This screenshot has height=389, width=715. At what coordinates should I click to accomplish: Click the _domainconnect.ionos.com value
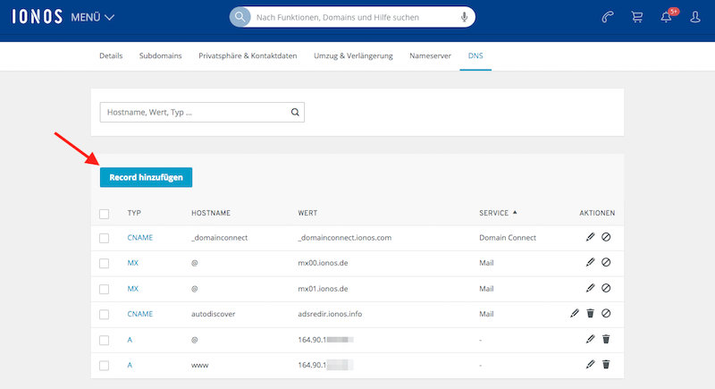click(x=345, y=238)
